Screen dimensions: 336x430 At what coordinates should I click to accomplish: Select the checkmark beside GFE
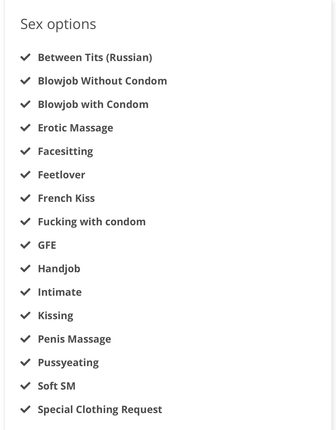pos(26,245)
